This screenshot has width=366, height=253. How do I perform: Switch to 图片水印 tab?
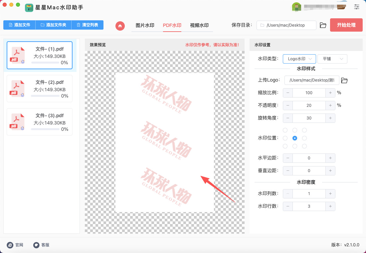tap(145, 25)
